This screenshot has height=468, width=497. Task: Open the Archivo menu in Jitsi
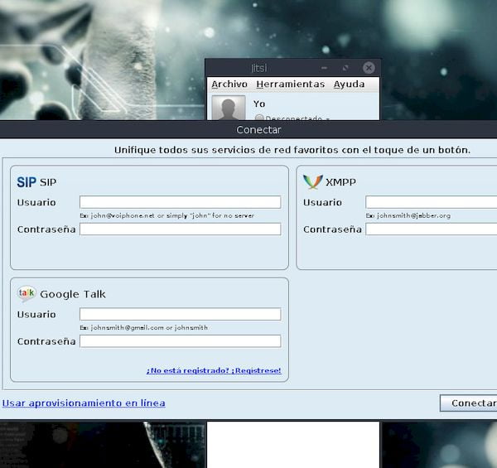tap(229, 84)
